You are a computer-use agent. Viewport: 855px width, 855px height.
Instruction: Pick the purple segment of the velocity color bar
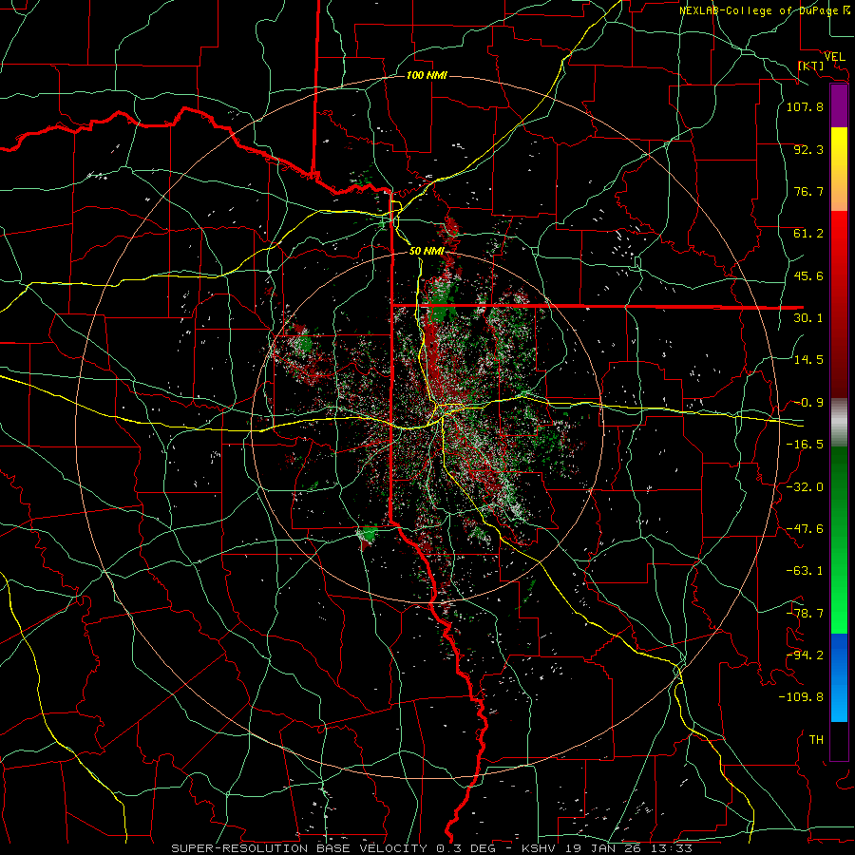click(839, 106)
